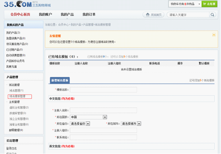Click the 联系地址 input field

(104, 137)
